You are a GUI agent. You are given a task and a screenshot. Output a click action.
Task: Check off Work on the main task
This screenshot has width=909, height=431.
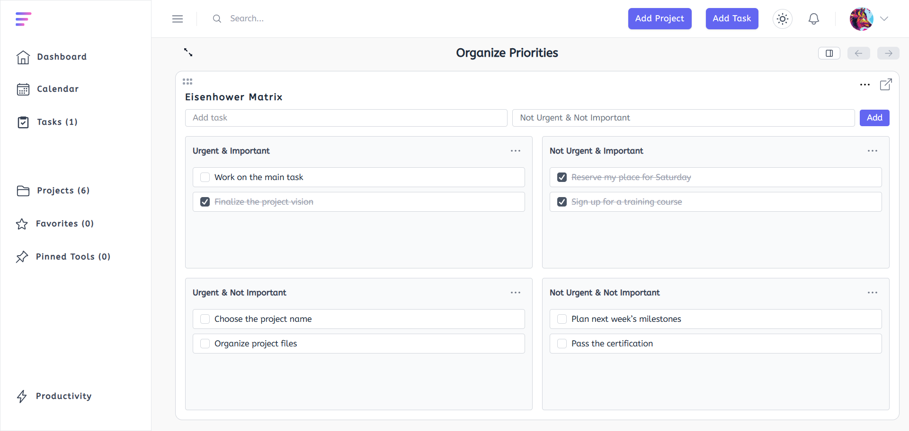click(x=205, y=177)
